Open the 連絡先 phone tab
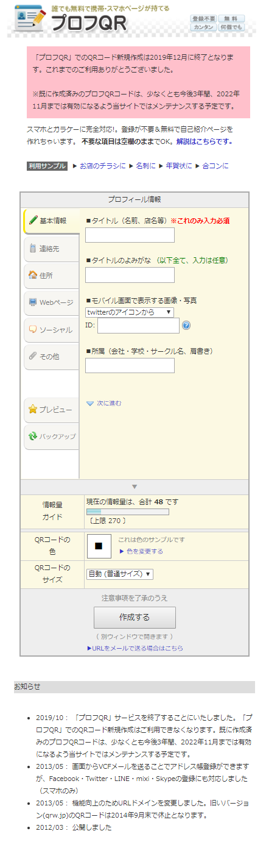 click(x=52, y=249)
